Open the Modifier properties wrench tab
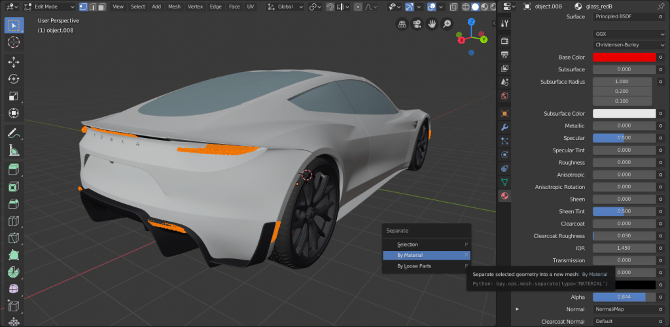Viewport: 670px width, 327px height. tap(504, 127)
